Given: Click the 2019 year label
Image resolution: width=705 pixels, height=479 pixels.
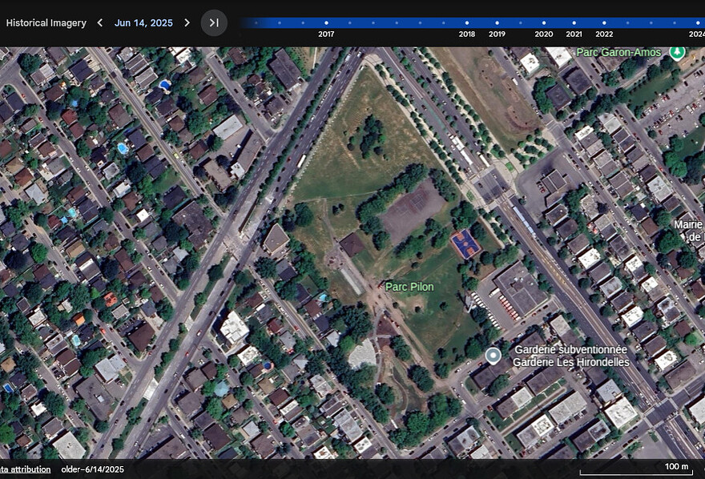Looking at the screenshot, I should tap(497, 34).
